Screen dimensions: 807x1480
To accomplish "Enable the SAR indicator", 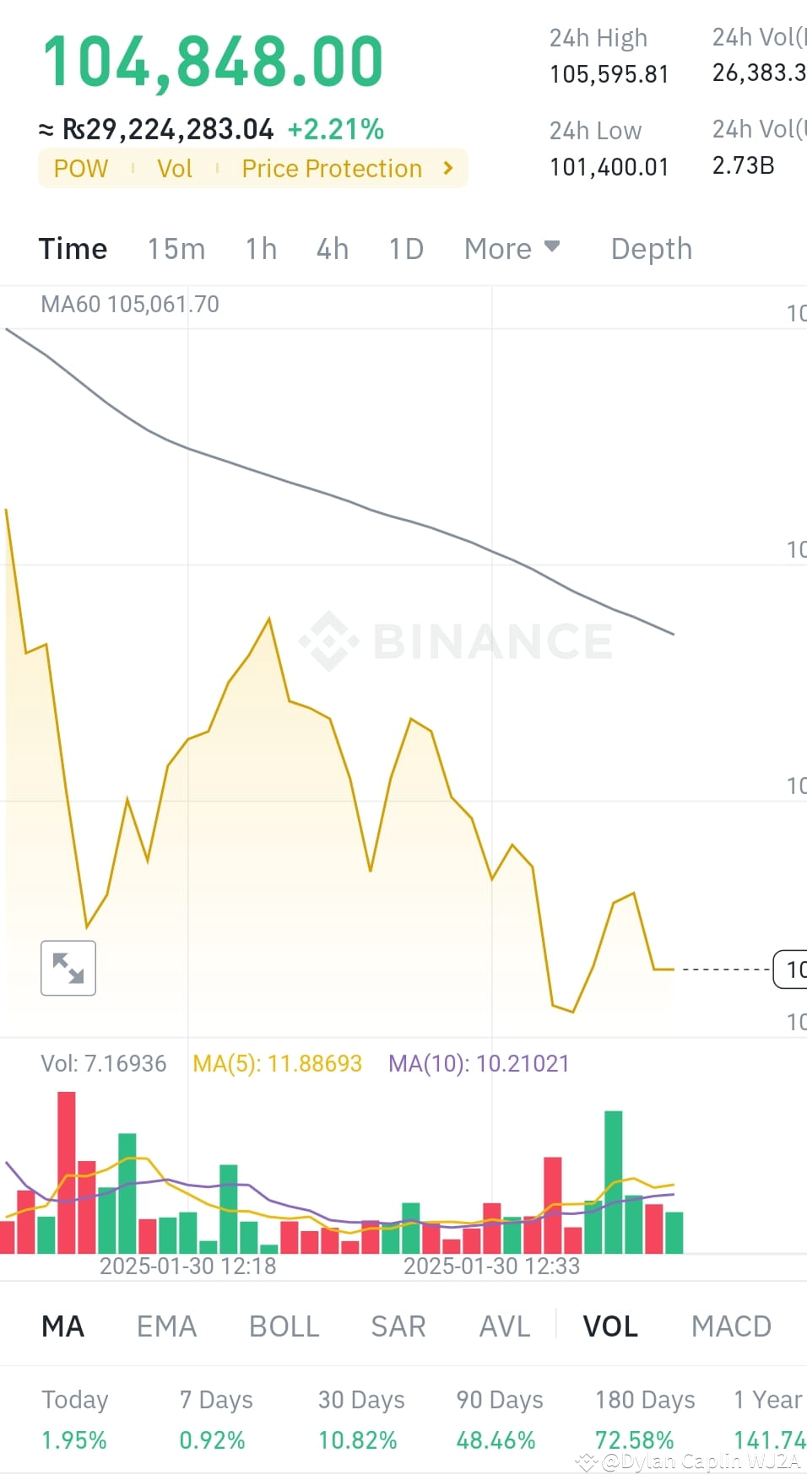I will click(398, 1326).
